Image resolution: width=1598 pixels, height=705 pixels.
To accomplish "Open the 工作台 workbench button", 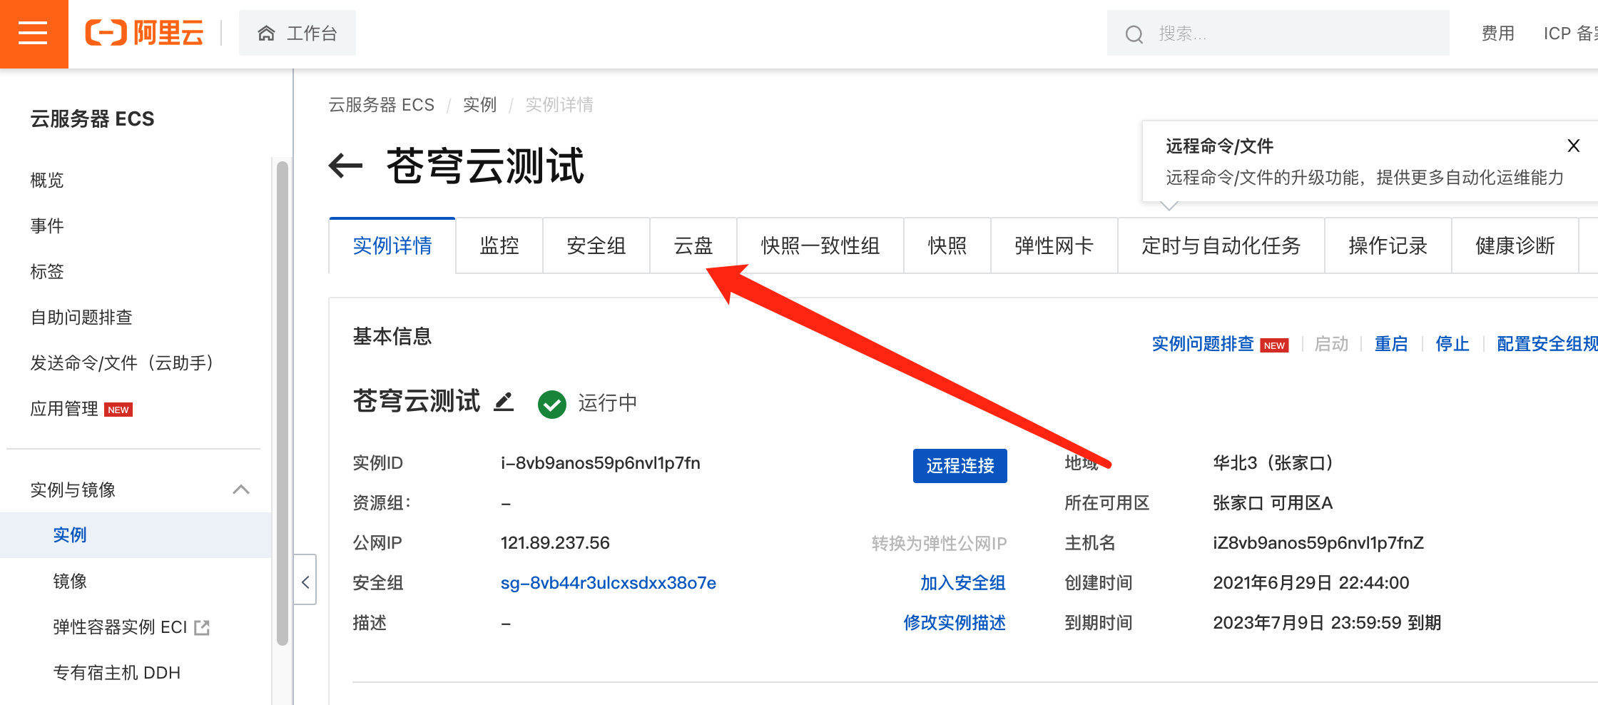I will point(297,33).
